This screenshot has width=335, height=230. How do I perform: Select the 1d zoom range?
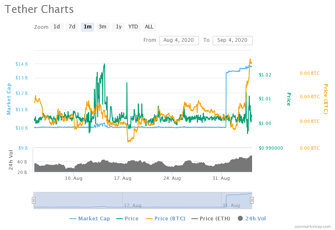pyautogui.click(x=57, y=27)
